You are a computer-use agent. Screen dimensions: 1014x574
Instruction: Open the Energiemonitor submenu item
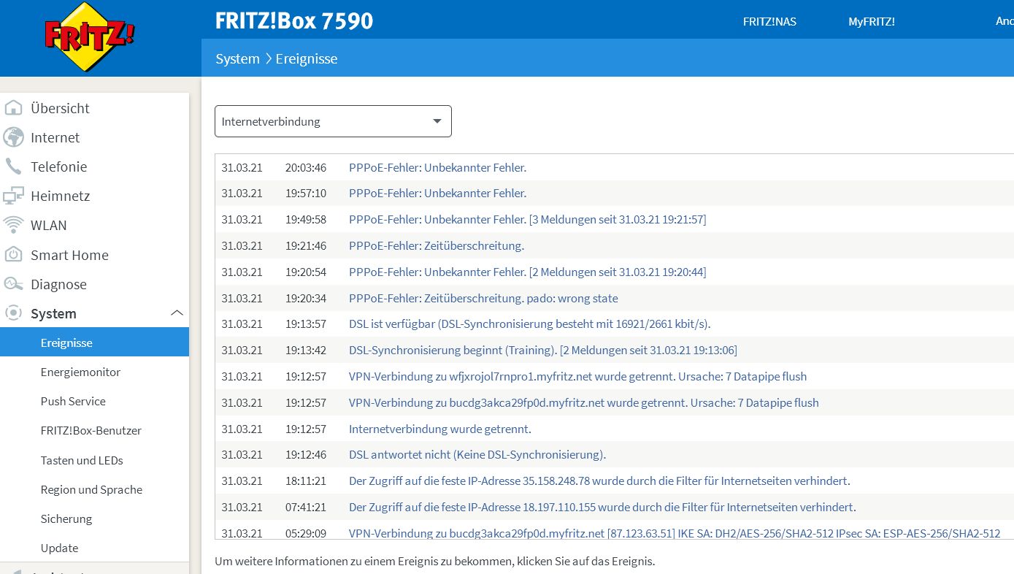[80, 372]
